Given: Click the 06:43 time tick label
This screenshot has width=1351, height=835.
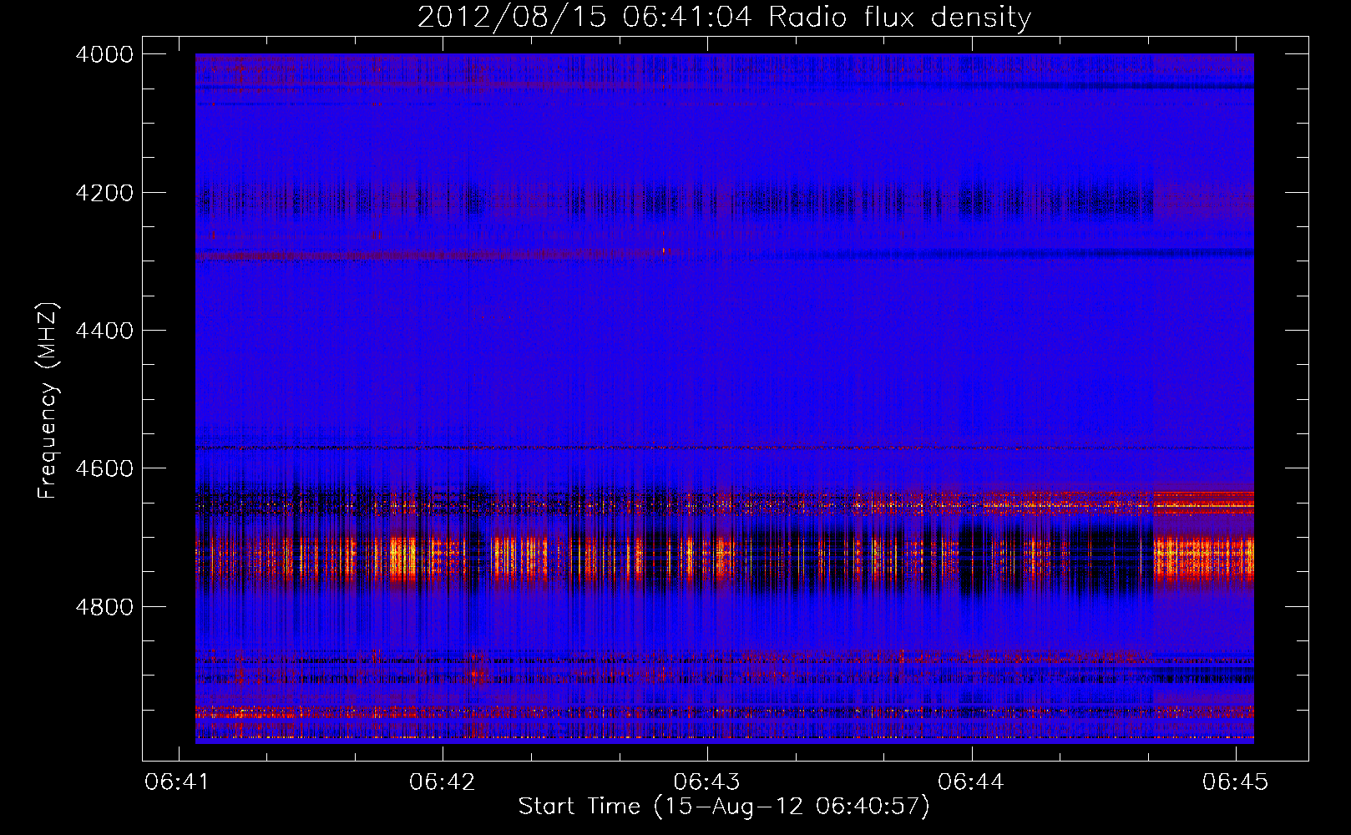Looking at the screenshot, I should (706, 782).
